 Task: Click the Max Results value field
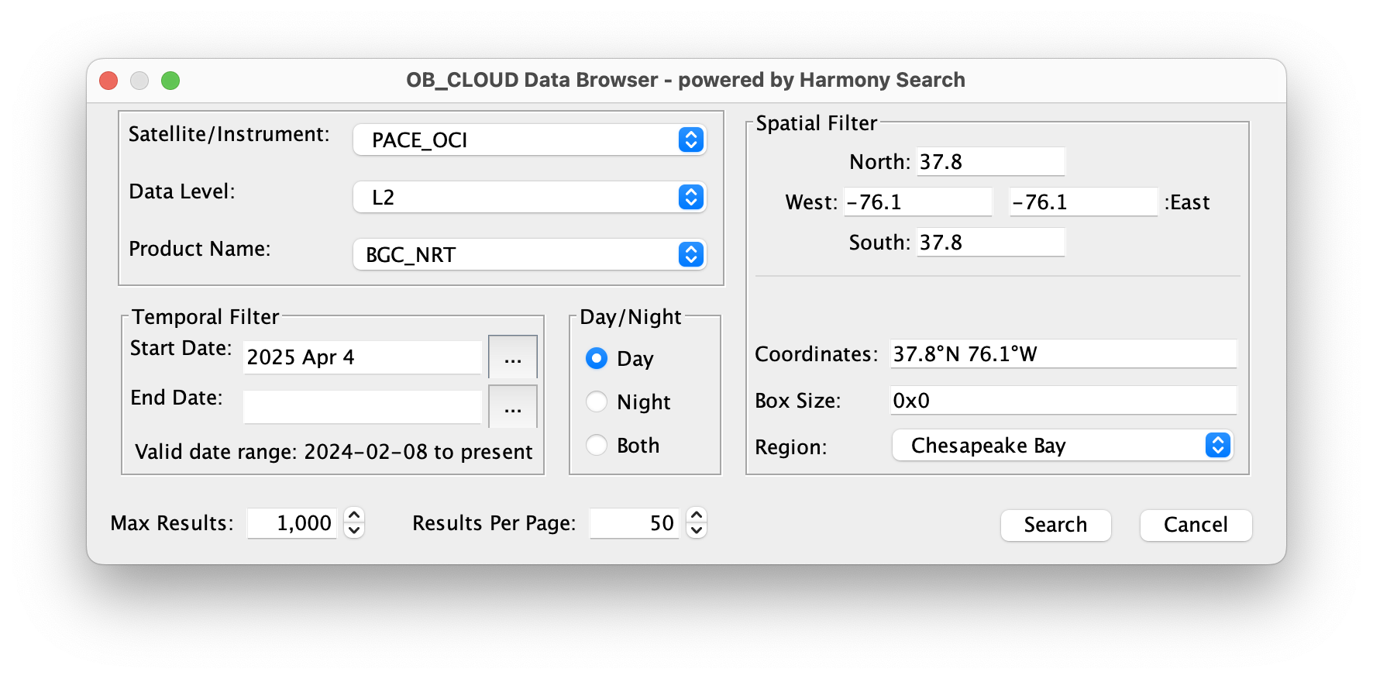pos(292,523)
